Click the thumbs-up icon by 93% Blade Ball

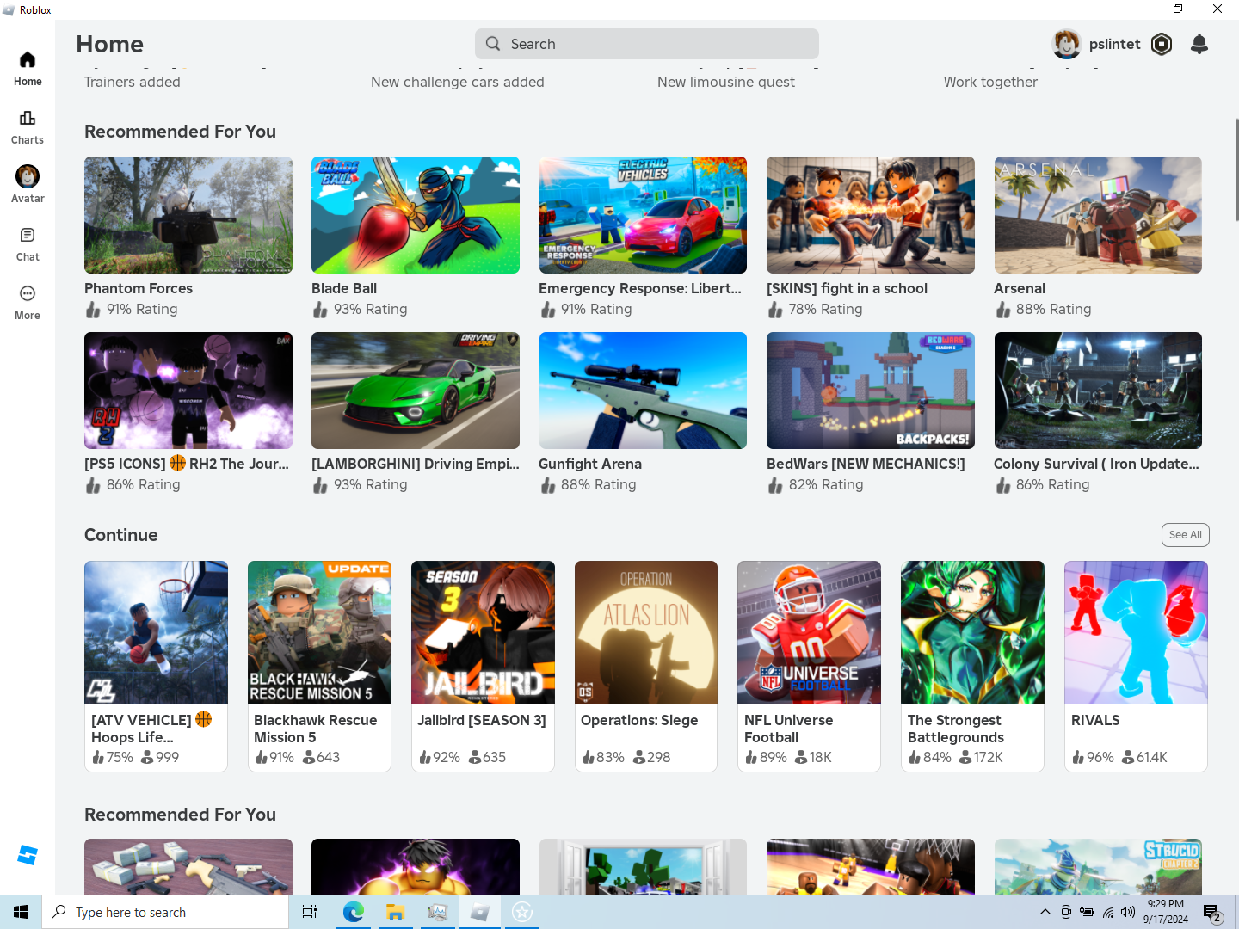[x=320, y=310]
